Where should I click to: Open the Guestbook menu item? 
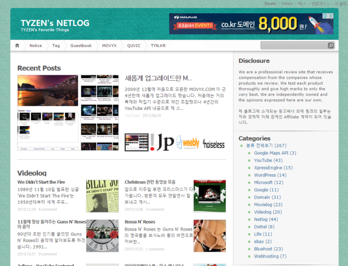click(81, 45)
